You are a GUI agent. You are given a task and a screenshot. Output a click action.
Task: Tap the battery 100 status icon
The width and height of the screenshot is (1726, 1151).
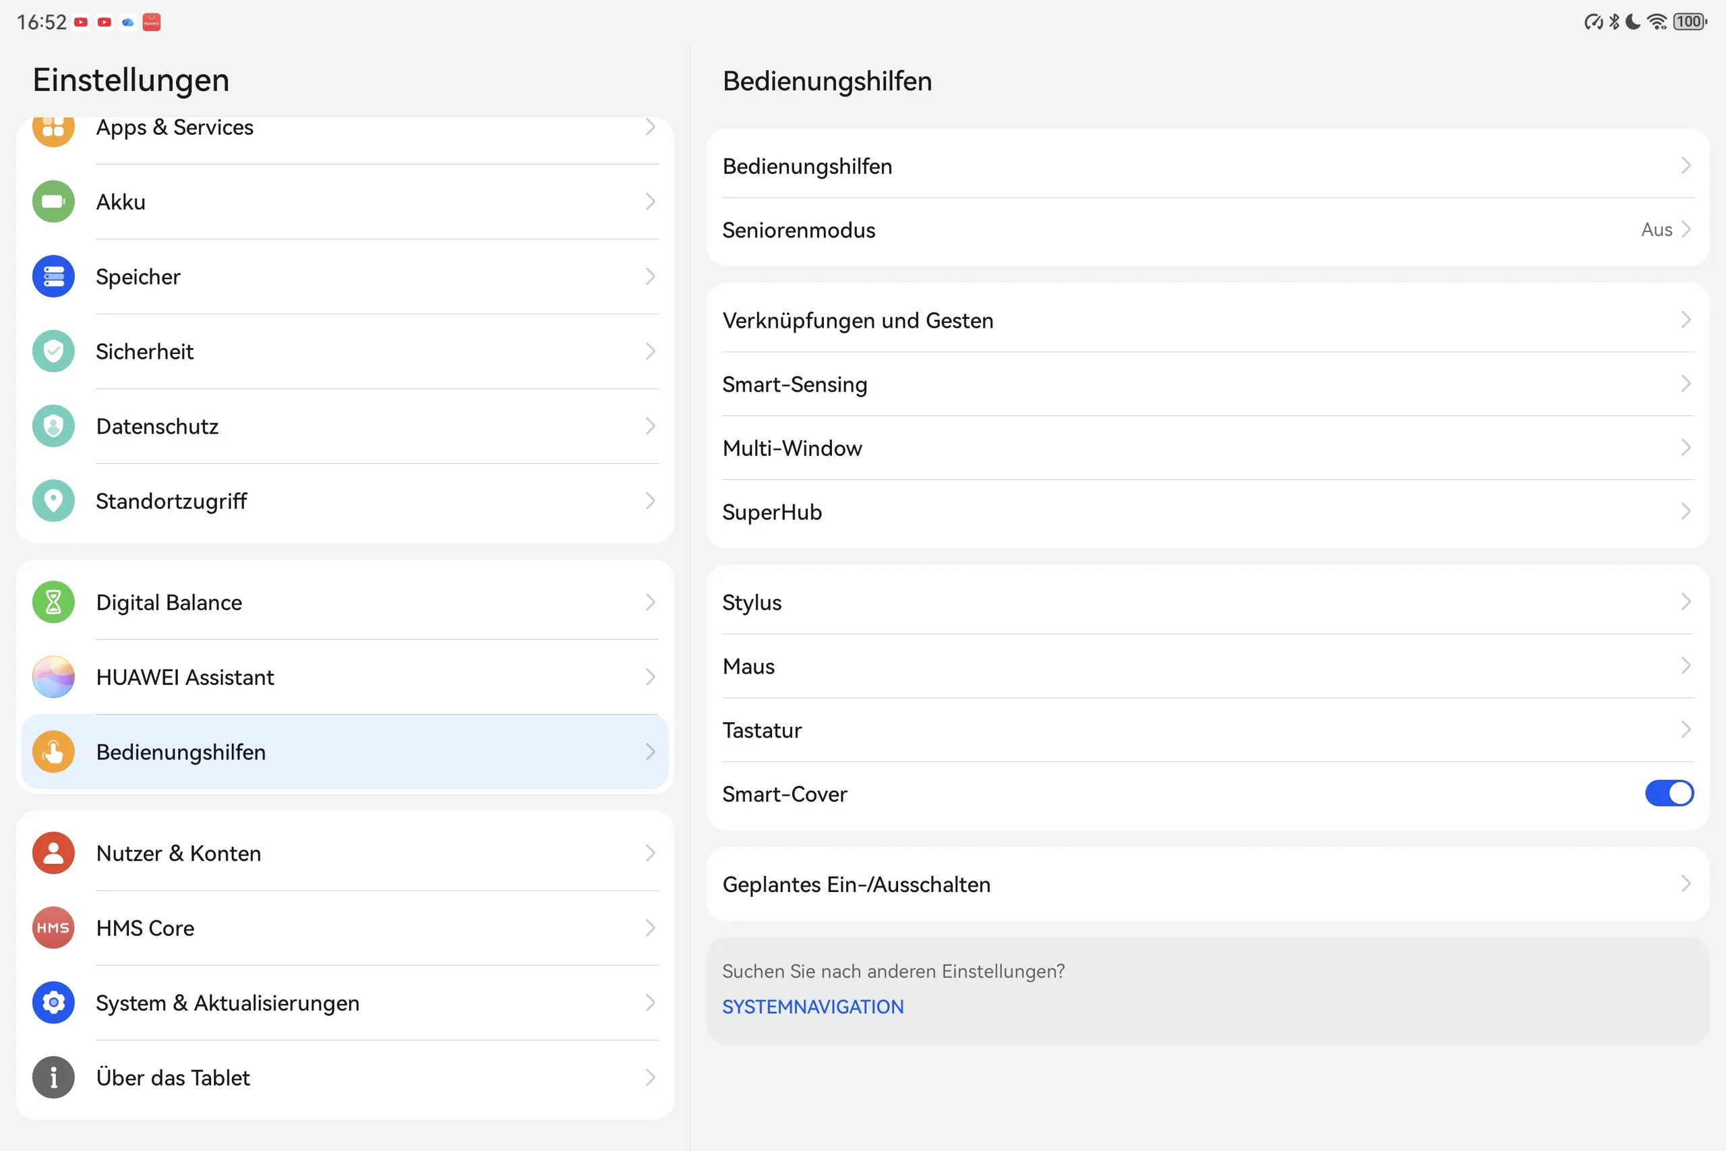pos(1690,22)
